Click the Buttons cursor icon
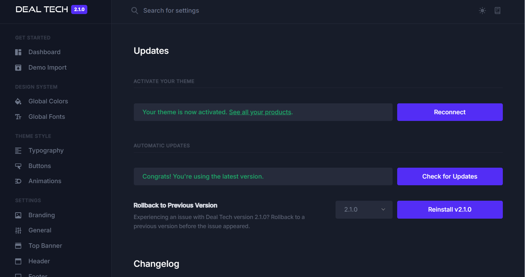525x277 pixels. click(x=18, y=166)
